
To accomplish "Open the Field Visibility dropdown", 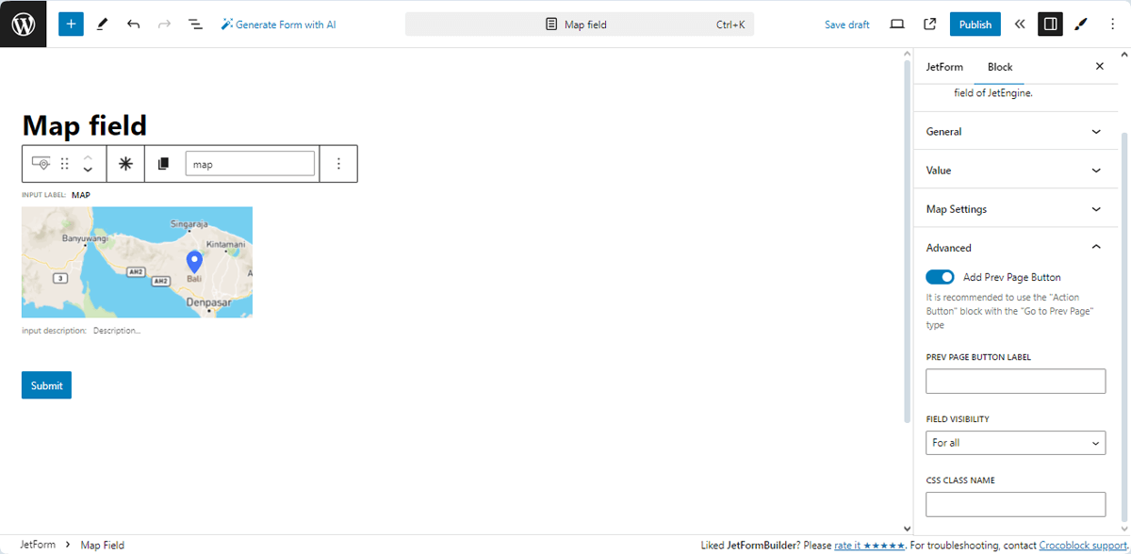I will click(1015, 443).
